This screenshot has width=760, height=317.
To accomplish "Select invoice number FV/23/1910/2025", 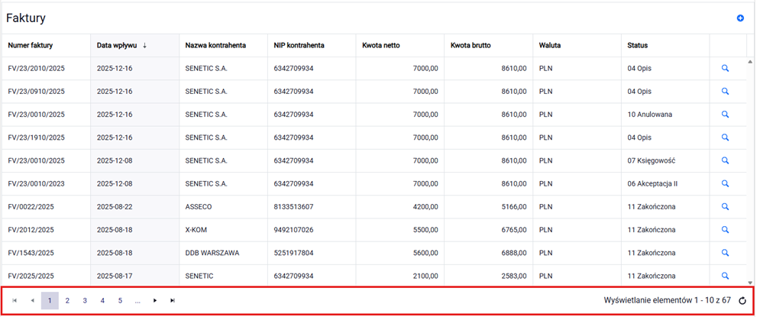I will tap(37, 137).
